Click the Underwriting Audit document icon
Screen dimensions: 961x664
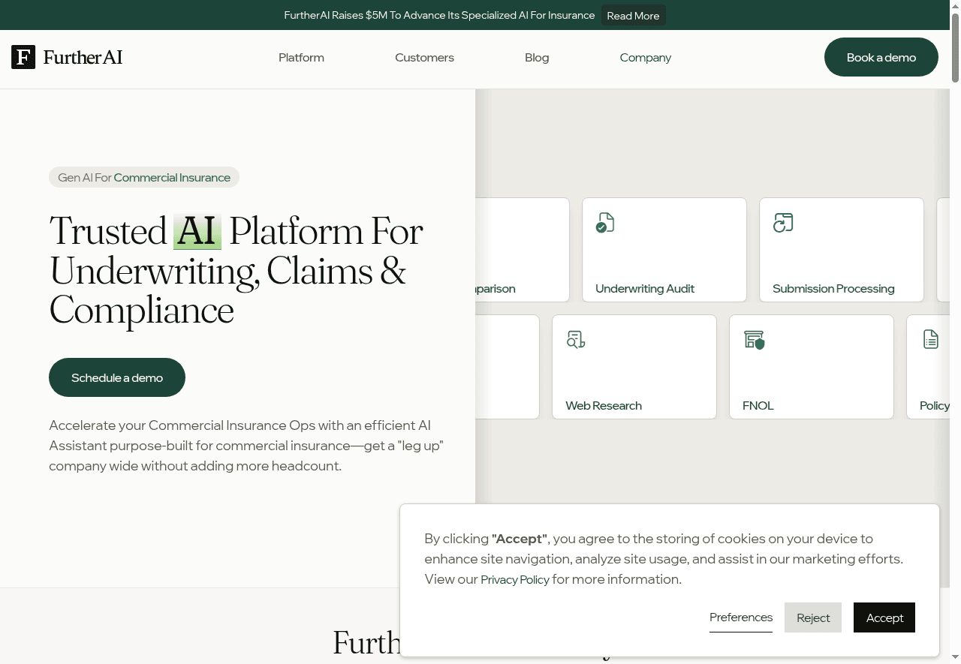tap(605, 223)
